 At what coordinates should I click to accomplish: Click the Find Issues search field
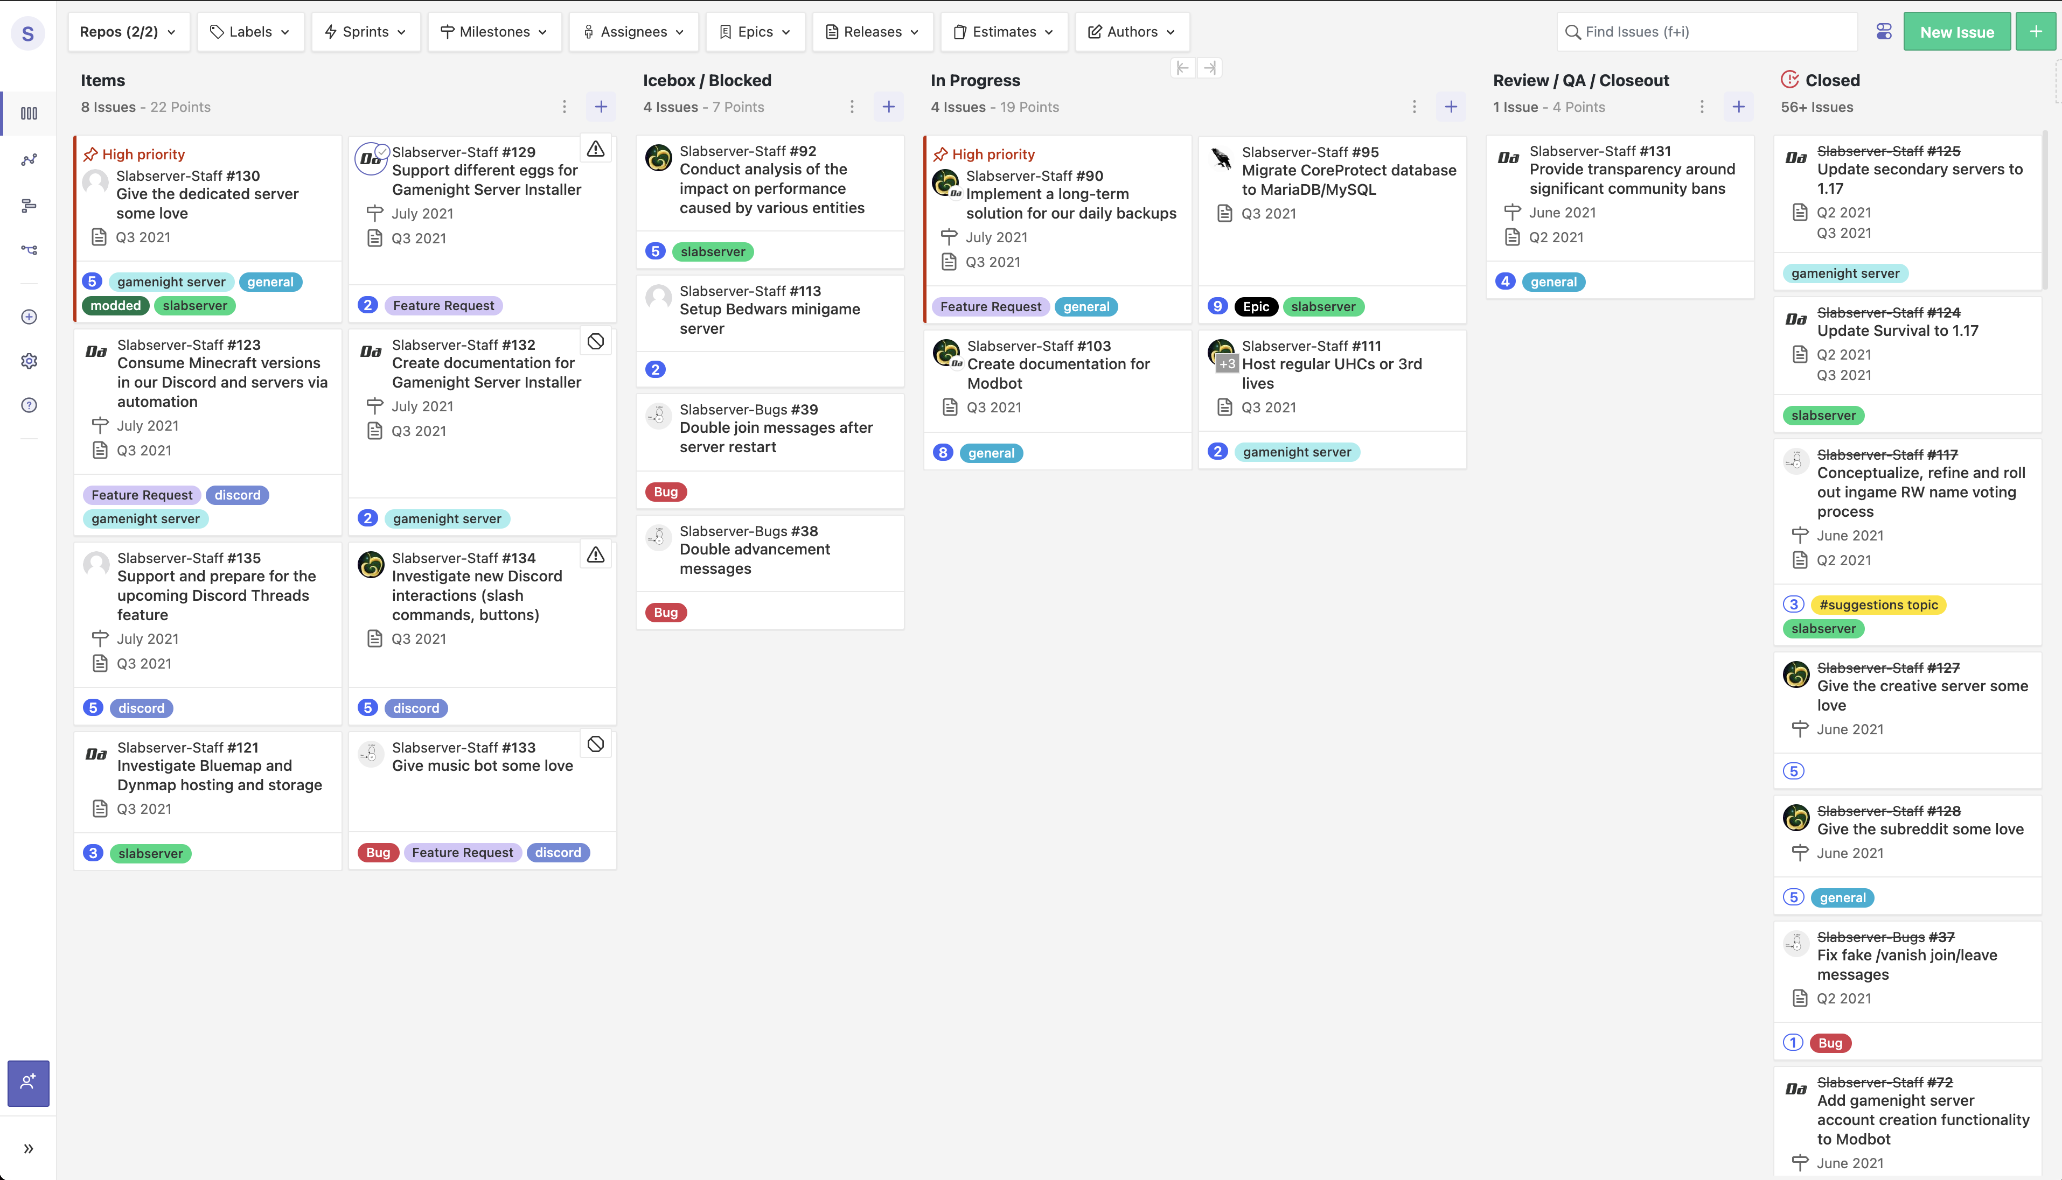1707,32
